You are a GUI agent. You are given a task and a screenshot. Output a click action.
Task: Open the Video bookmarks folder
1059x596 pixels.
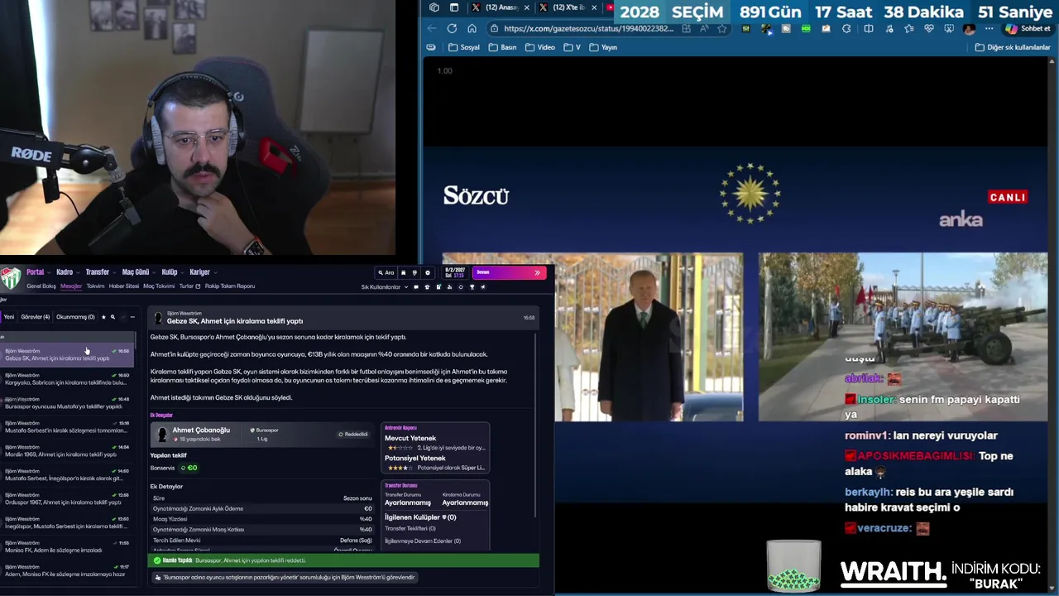[x=540, y=47]
